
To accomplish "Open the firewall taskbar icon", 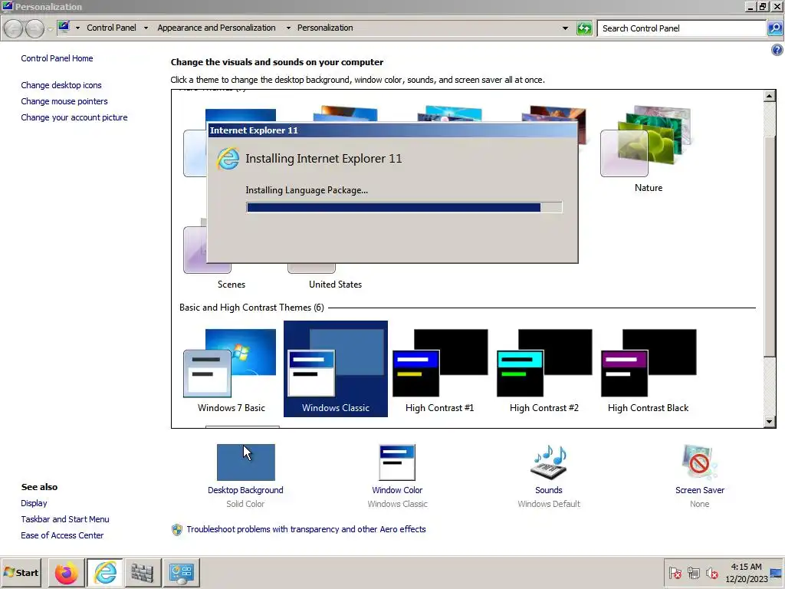I will pyautogui.click(x=143, y=572).
